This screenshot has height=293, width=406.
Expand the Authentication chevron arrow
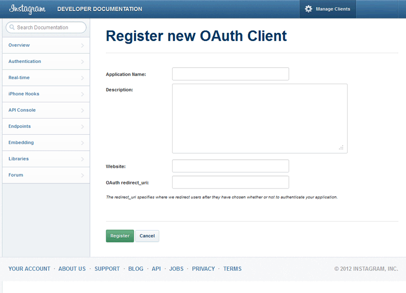[82, 62]
